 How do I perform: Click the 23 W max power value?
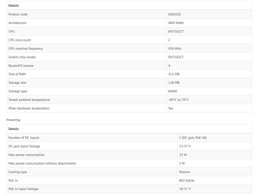click(183, 155)
